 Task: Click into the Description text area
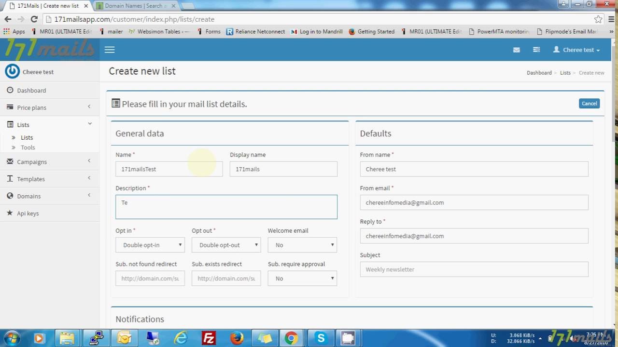pyautogui.click(x=226, y=207)
